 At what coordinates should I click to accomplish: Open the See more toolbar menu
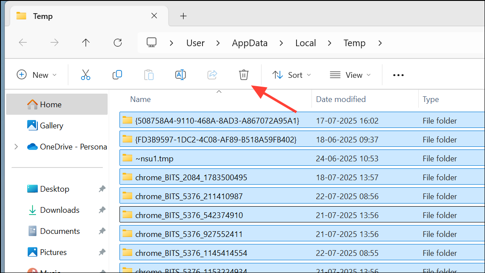[x=398, y=75]
